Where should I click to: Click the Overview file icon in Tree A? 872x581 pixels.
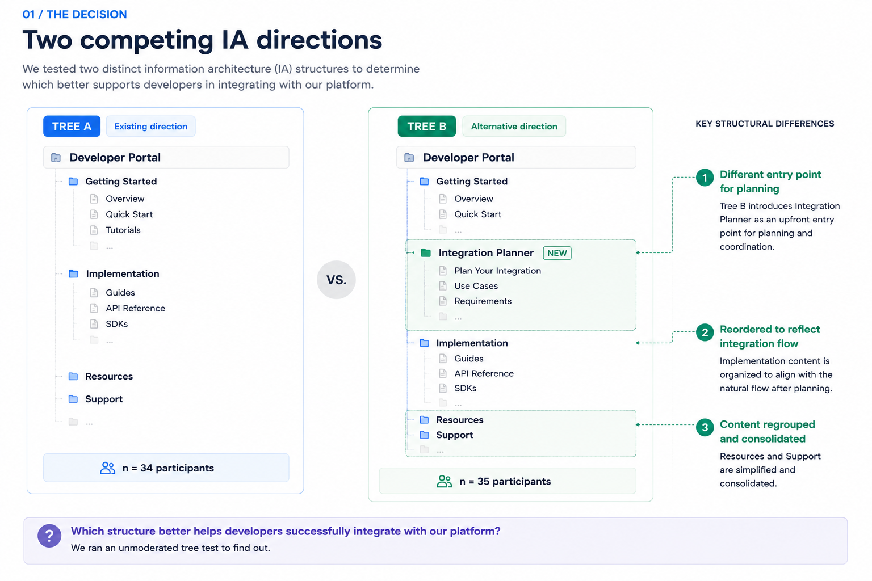(x=94, y=199)
